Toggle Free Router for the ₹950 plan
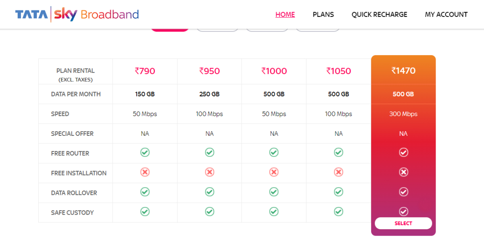The image size is (484, 249). (x=209, y=152)
